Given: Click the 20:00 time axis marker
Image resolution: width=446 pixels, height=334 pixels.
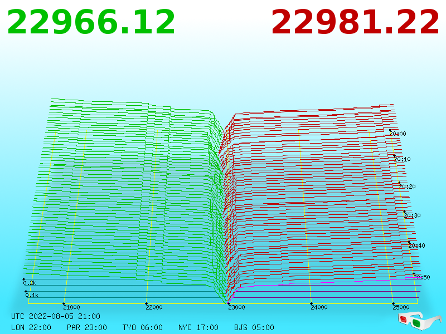Looking at the screenshot, I should [x=397, y=134].
